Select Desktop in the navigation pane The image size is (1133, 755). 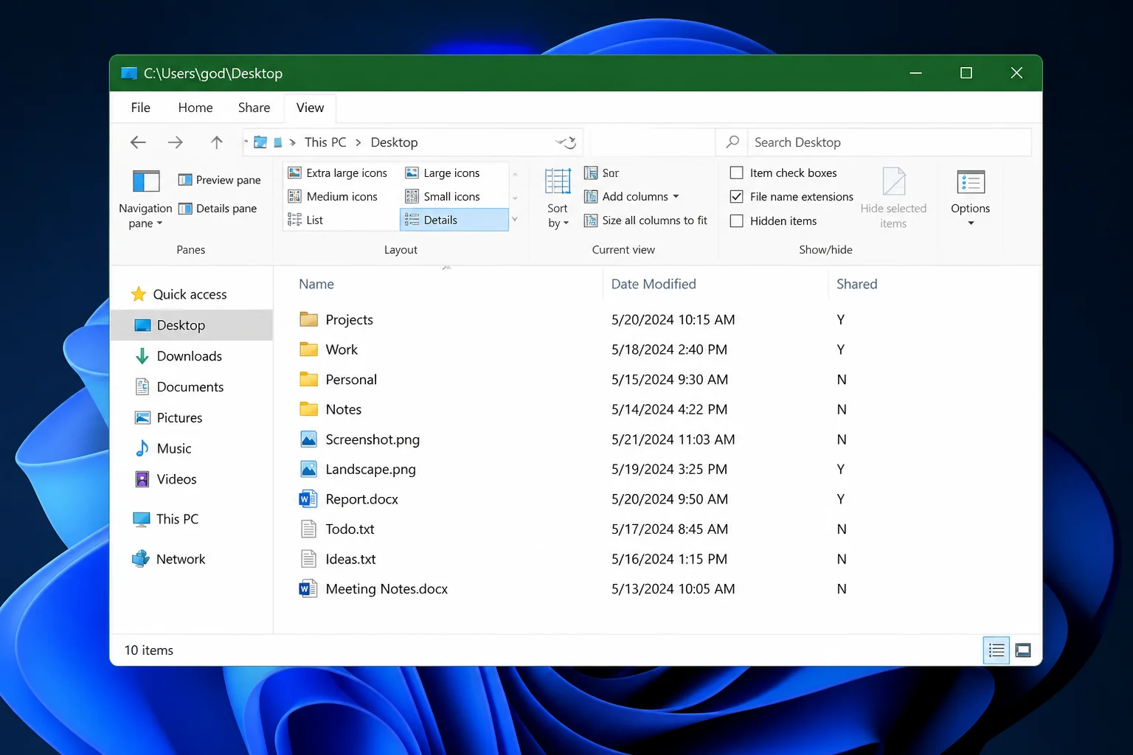192,325
